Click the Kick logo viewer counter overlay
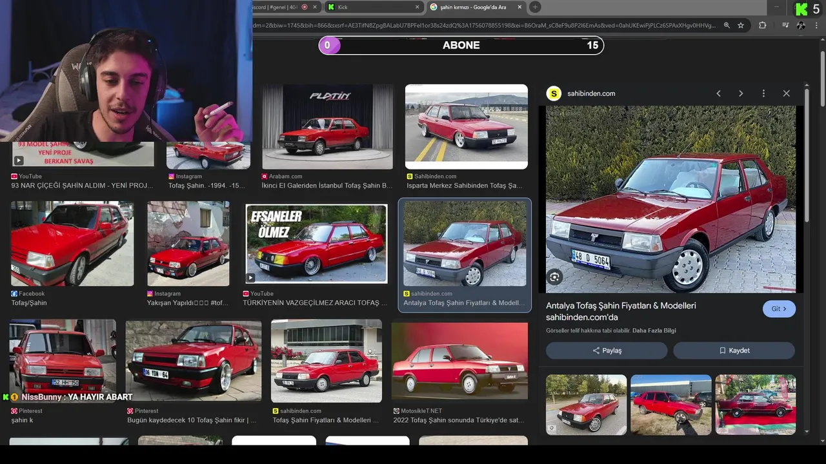 pos(807,9)
